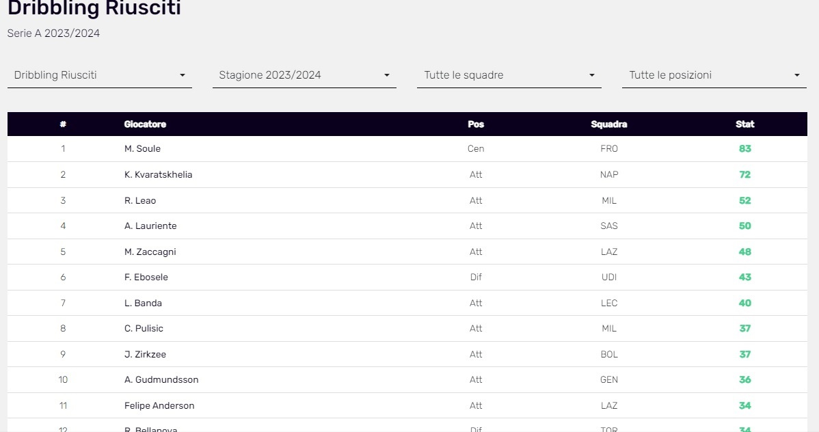Click the arrow icon beside Stagione 2023/2024
This screenshot has width=819, height=432.
pos(387,75)
